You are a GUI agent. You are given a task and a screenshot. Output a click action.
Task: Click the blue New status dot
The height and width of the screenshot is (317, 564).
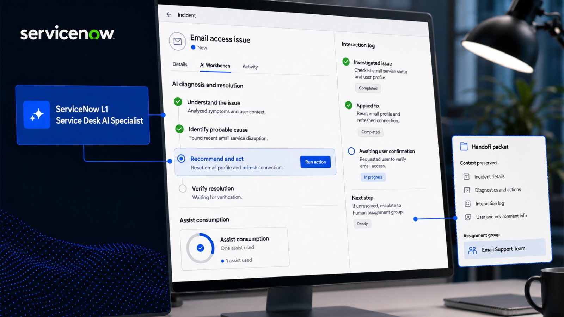coord(193,47)
